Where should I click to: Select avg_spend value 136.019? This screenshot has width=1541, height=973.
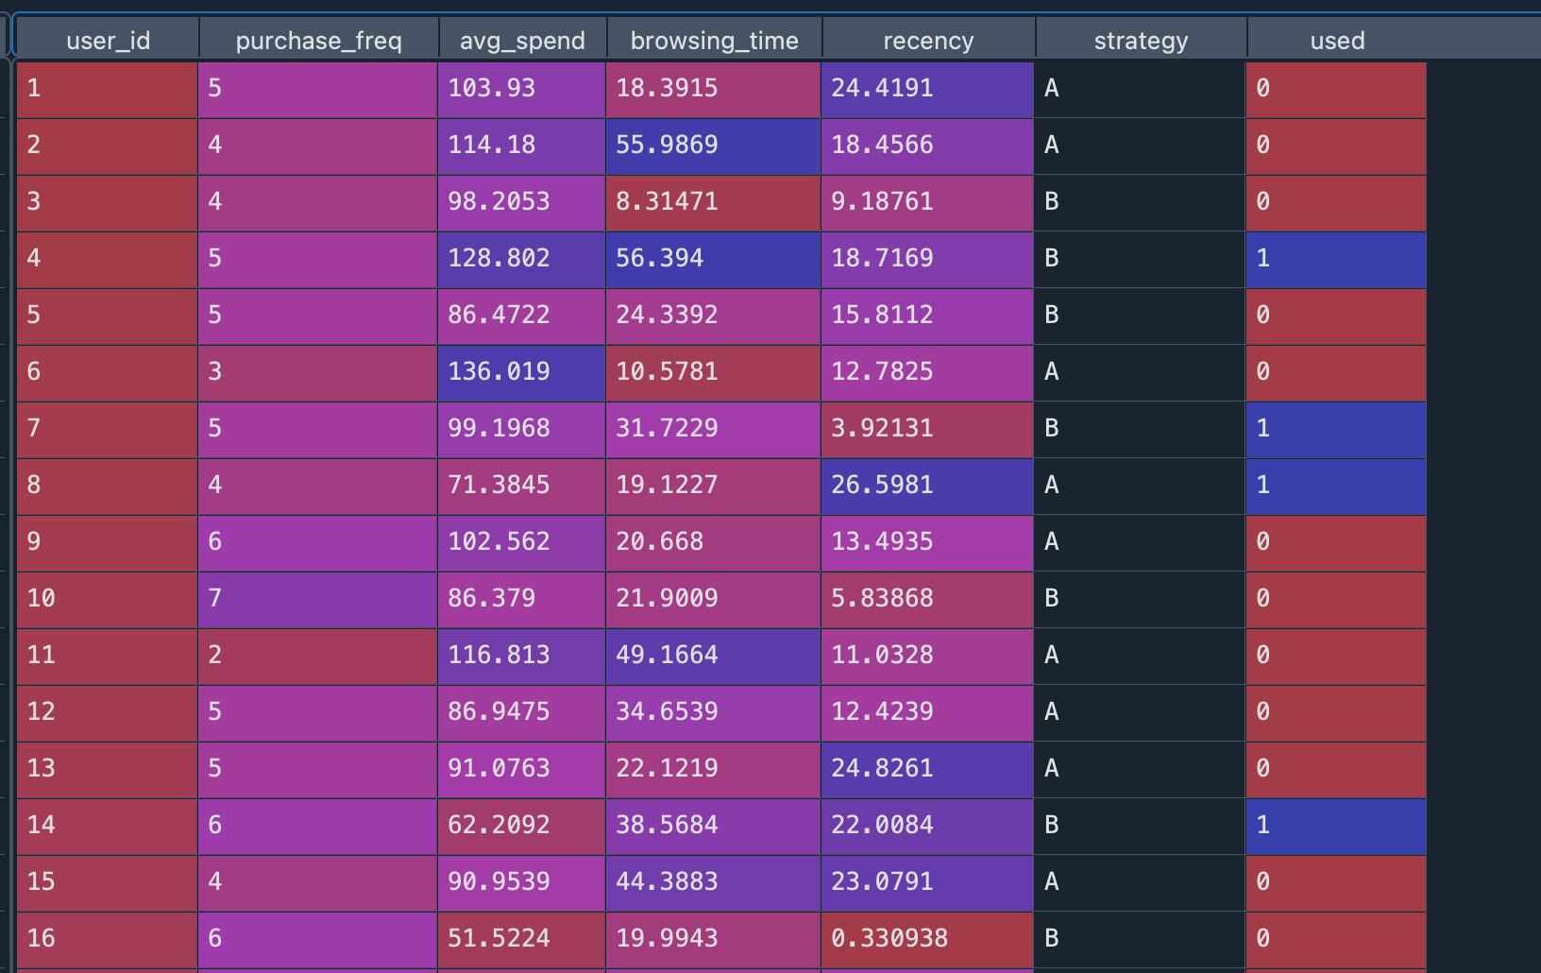(521, 373)
